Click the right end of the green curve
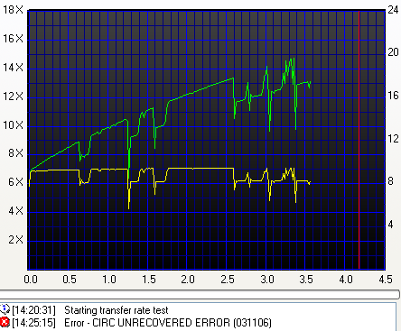 tap(310, 82)
